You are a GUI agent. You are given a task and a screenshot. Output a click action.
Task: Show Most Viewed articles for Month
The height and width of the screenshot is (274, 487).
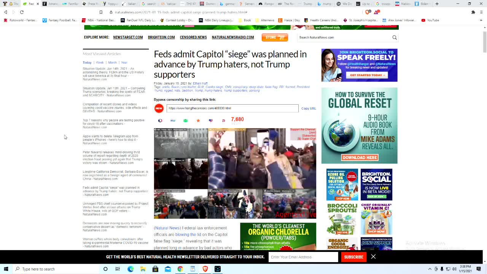pos(112,62)
